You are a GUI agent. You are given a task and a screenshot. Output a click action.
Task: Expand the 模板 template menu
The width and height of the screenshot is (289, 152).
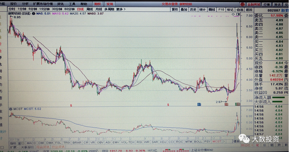[237, 141]
